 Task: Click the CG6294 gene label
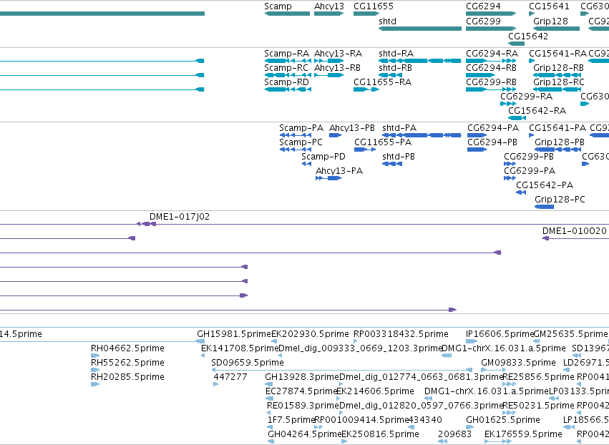click(x=483, y=6)
